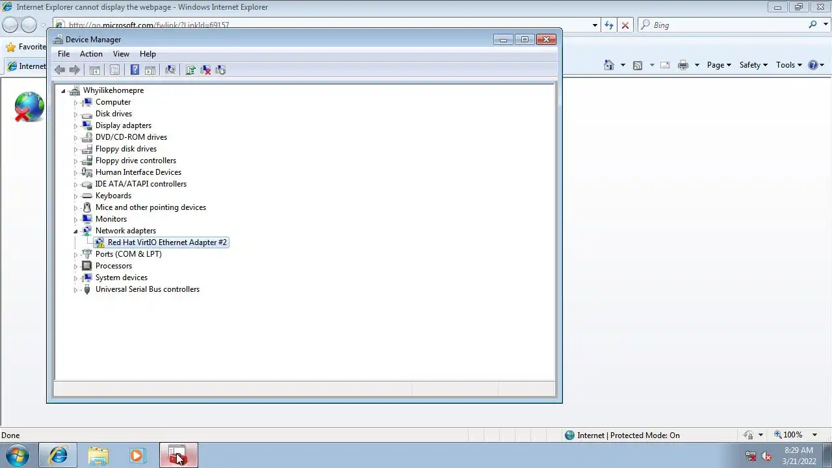Screen dimensions: 832x468
Task: Open Windows Media Player from taskbar
Action: pyautogui.click(x=137, y=456)
